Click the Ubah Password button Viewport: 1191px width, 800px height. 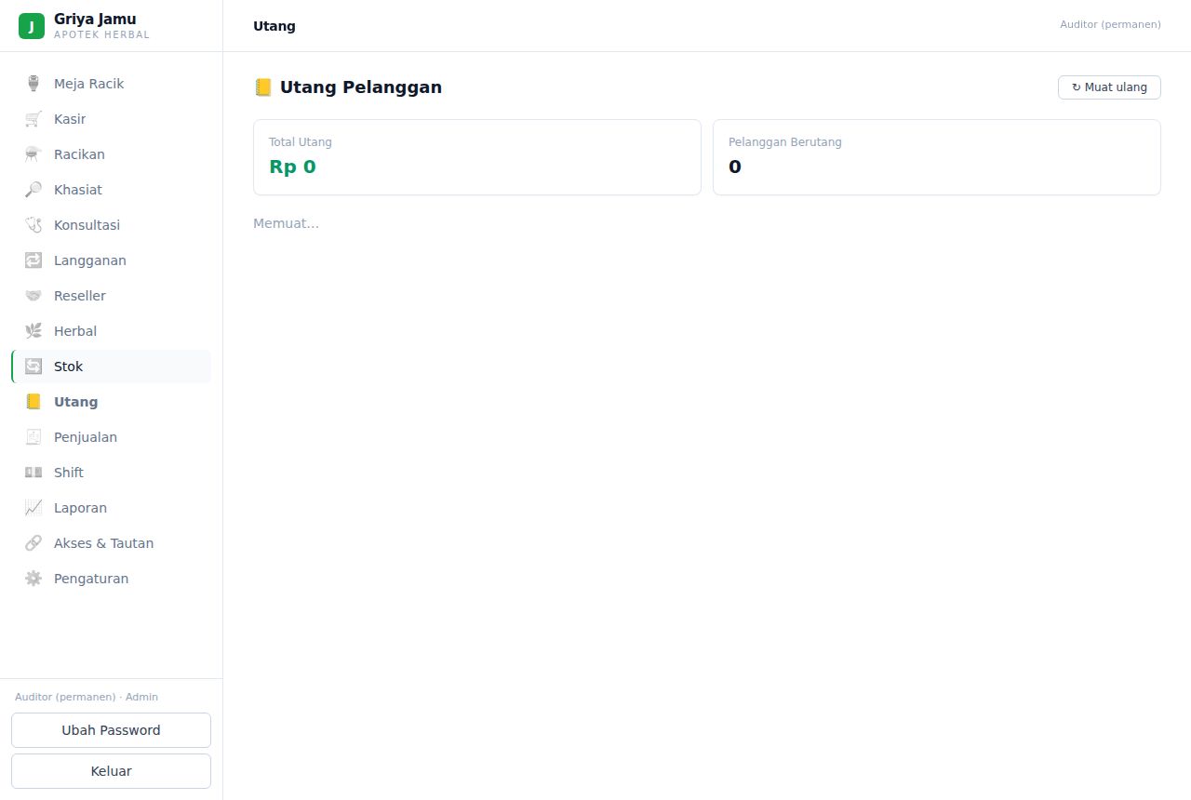(111, 730)
